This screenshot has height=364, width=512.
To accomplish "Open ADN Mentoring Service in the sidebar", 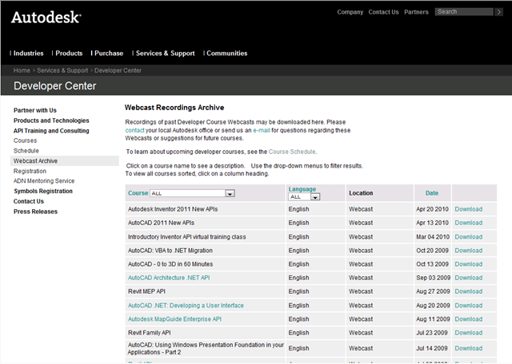I will click(x=44, y=181).
